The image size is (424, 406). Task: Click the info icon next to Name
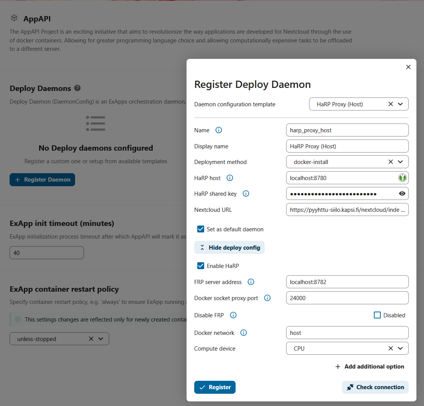point(219,130)
